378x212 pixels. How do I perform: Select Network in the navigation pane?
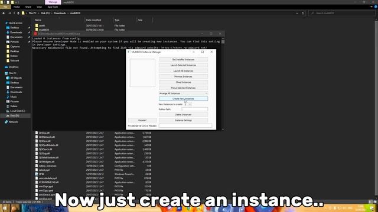(x=13, y=122)
